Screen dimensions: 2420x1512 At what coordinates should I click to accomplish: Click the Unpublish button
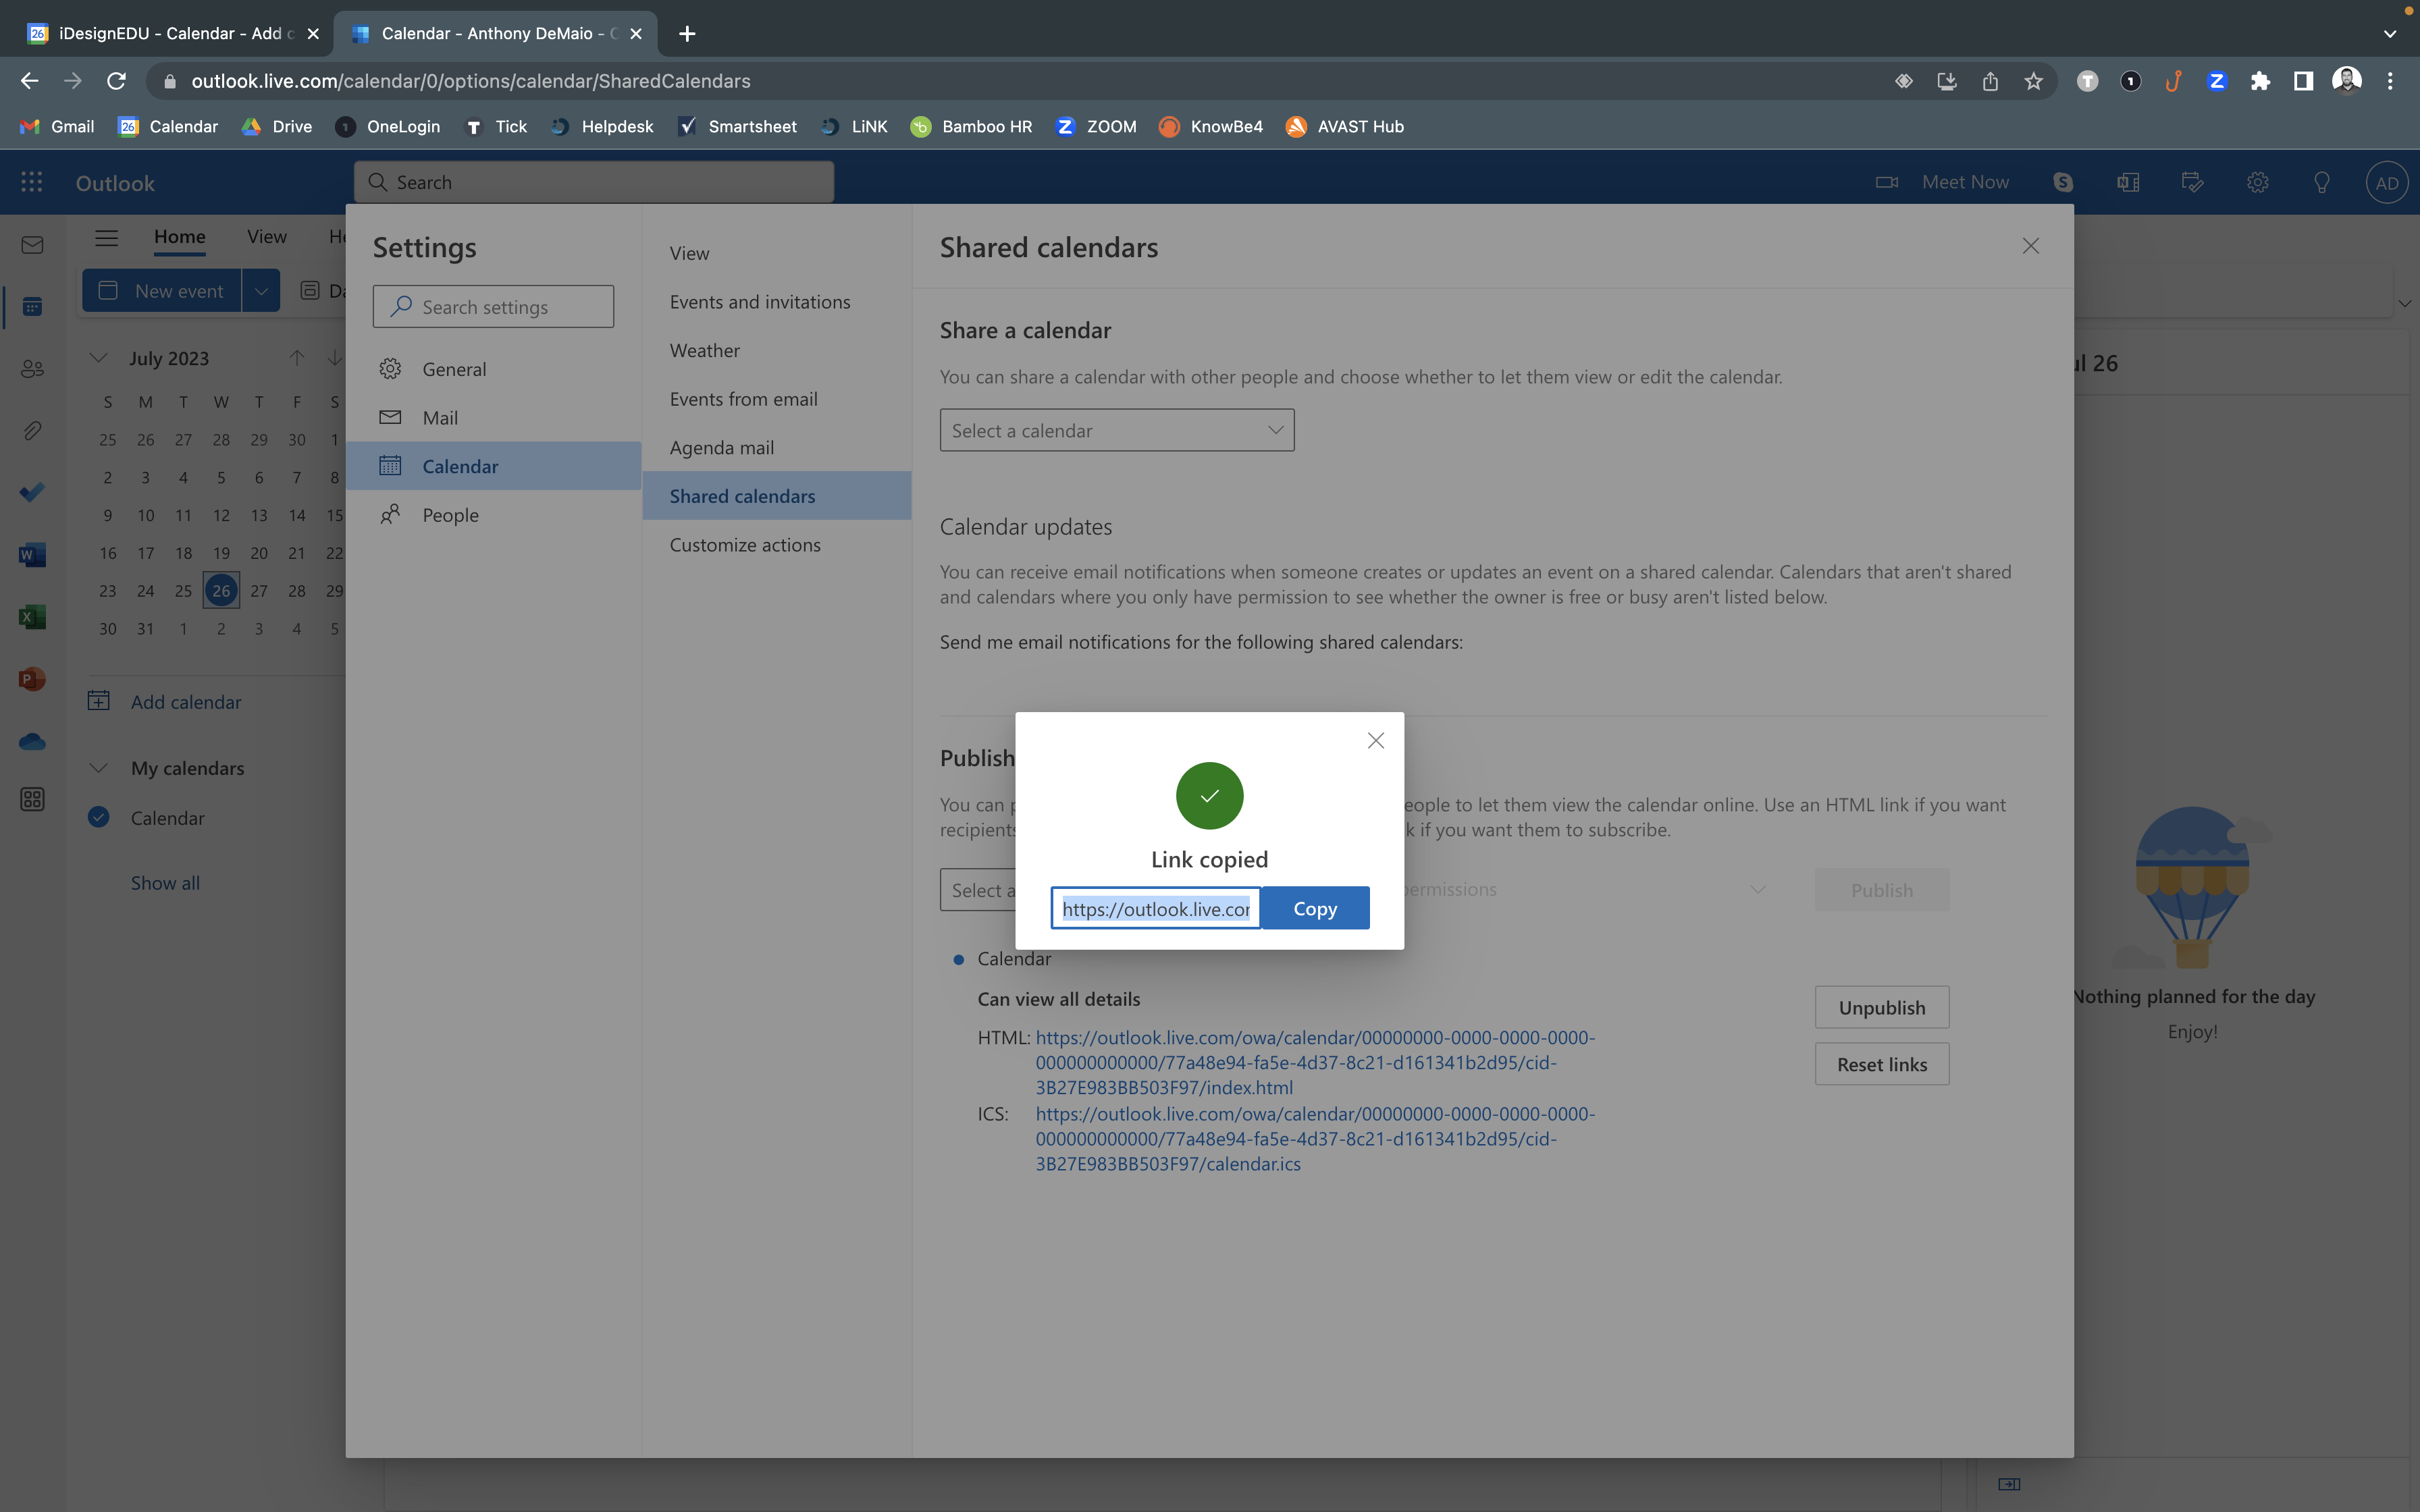click(x=1881, y=1007)
